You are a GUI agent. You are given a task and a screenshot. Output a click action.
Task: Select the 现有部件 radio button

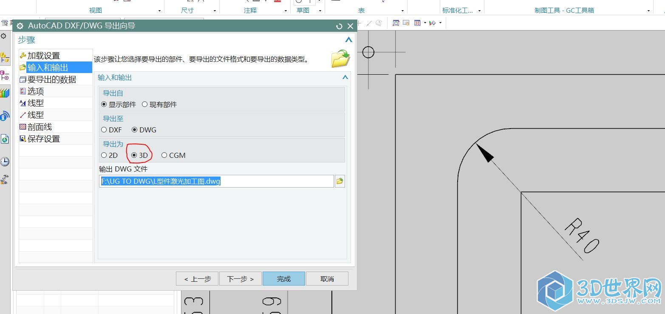coord(145,104)
